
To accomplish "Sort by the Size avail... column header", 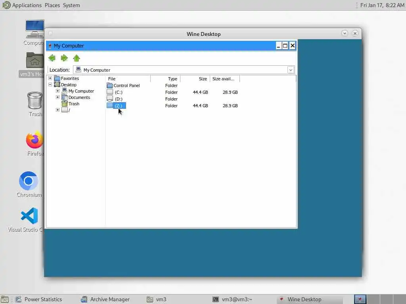I will pos(225,79).
